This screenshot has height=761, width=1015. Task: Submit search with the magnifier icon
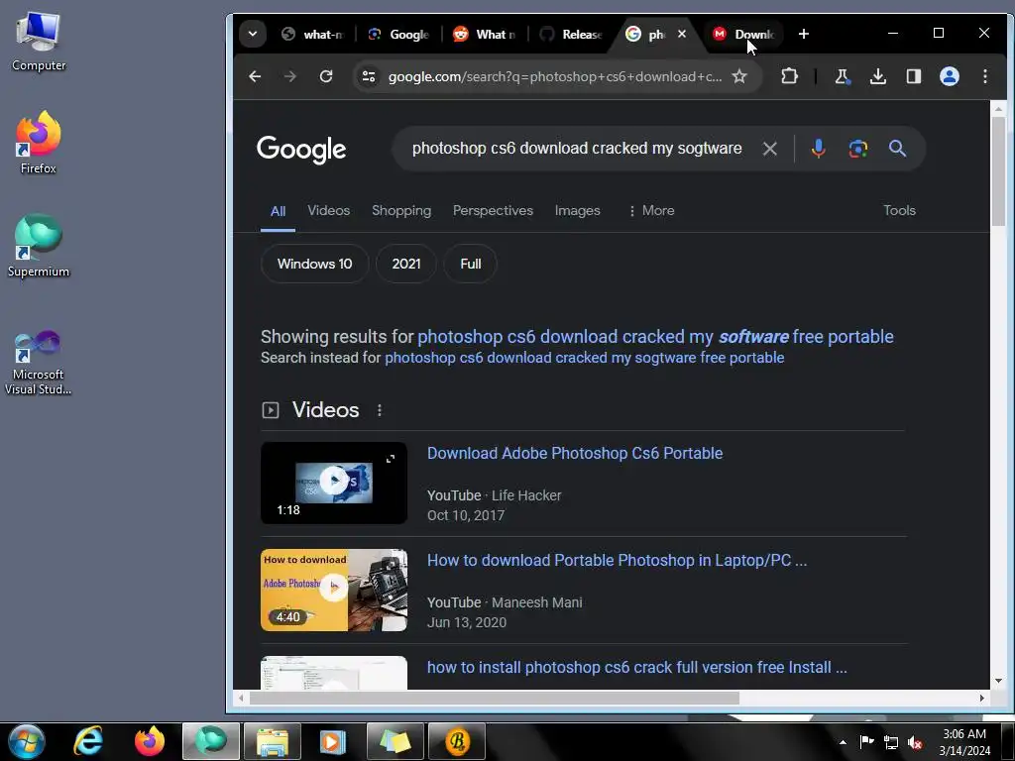click(897, 149)
